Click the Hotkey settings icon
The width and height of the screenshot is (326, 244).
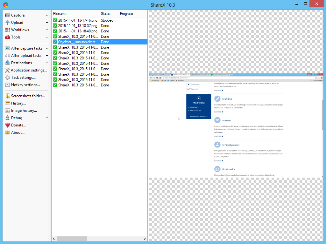pos(8,85)
